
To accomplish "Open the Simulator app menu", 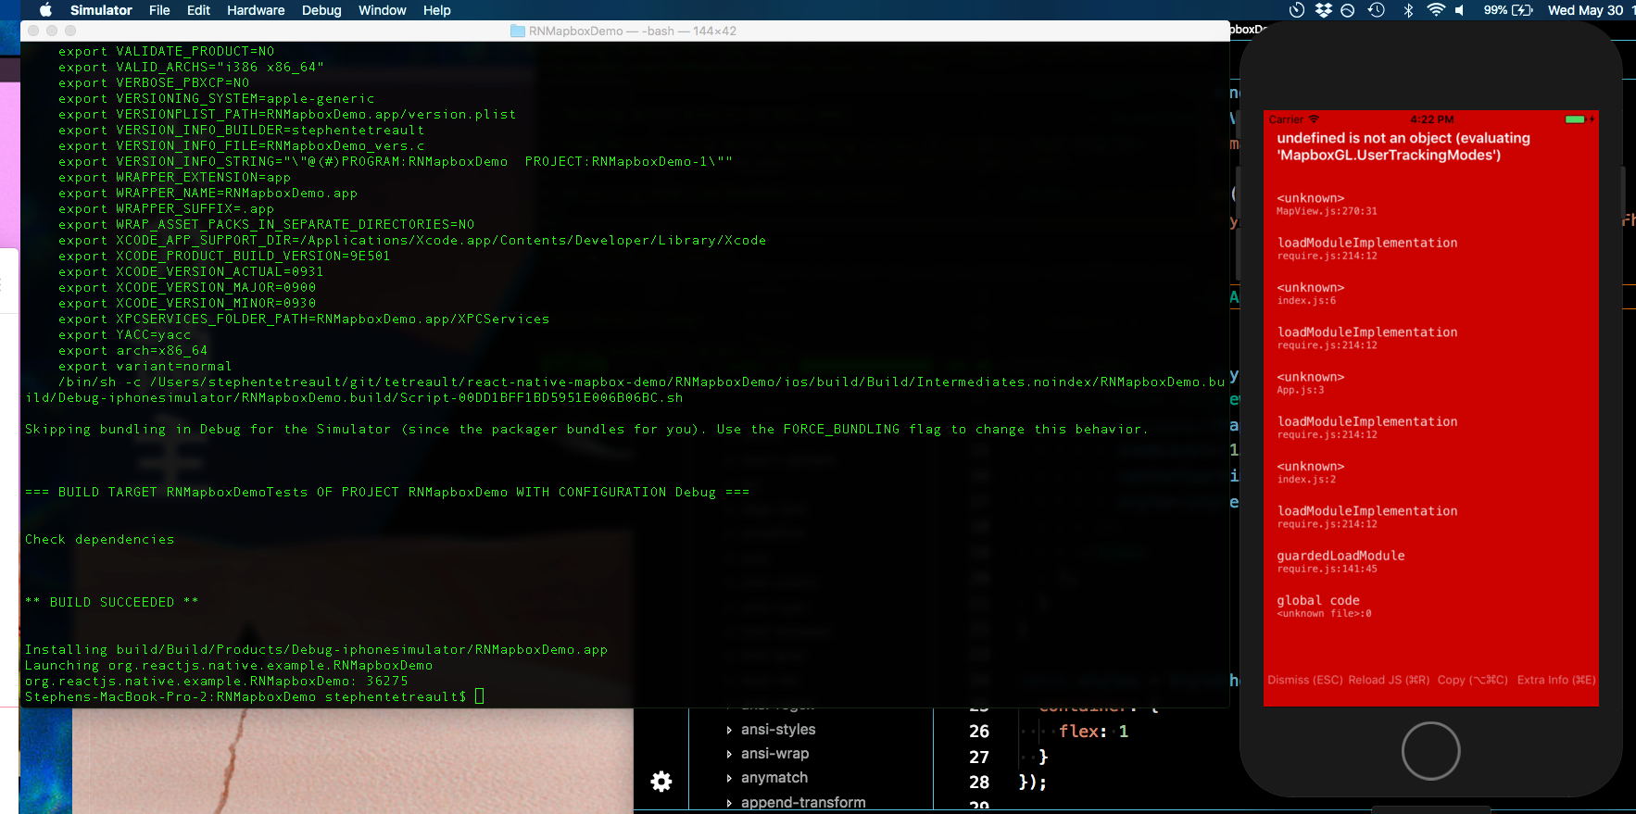I will coord(101,10).
